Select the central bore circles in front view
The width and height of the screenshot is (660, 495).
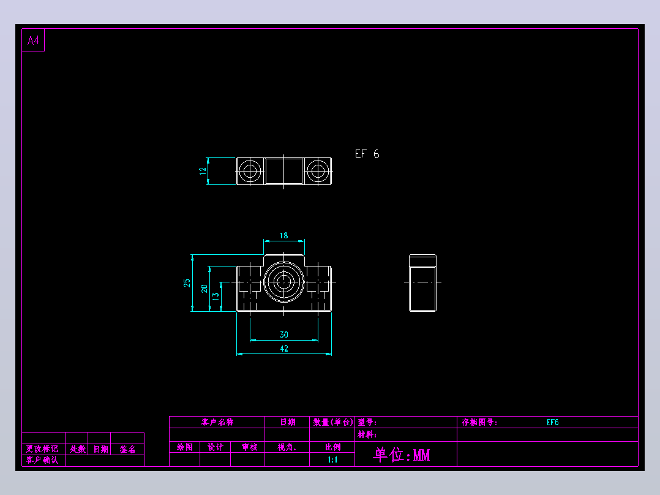pyautogui.click(x=284, y=282)
